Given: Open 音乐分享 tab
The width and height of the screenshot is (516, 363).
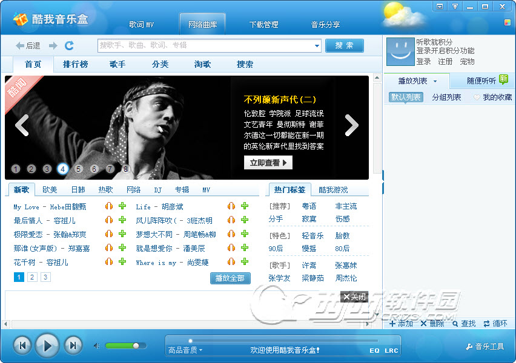Looking at the screenshot, I should (325, 25).
